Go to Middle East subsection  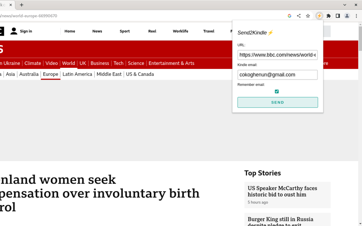[x=109, y=74]
